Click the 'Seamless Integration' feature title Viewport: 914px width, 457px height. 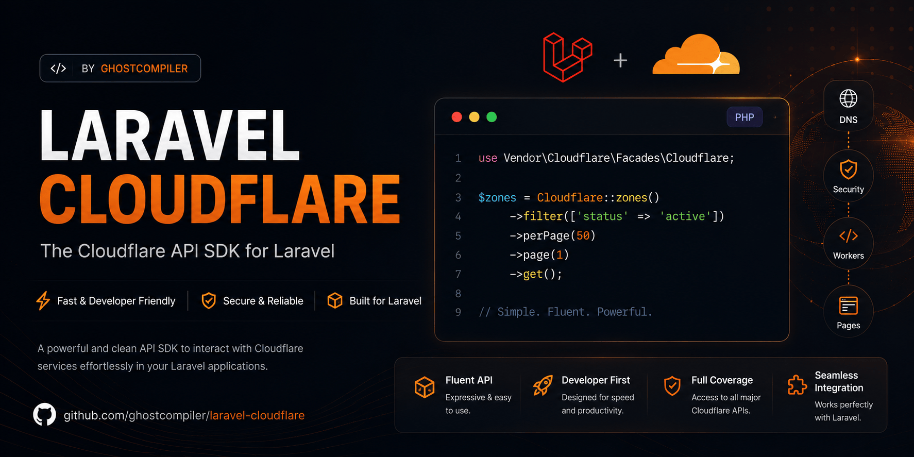pyautogui.click(x=839, y=381)
